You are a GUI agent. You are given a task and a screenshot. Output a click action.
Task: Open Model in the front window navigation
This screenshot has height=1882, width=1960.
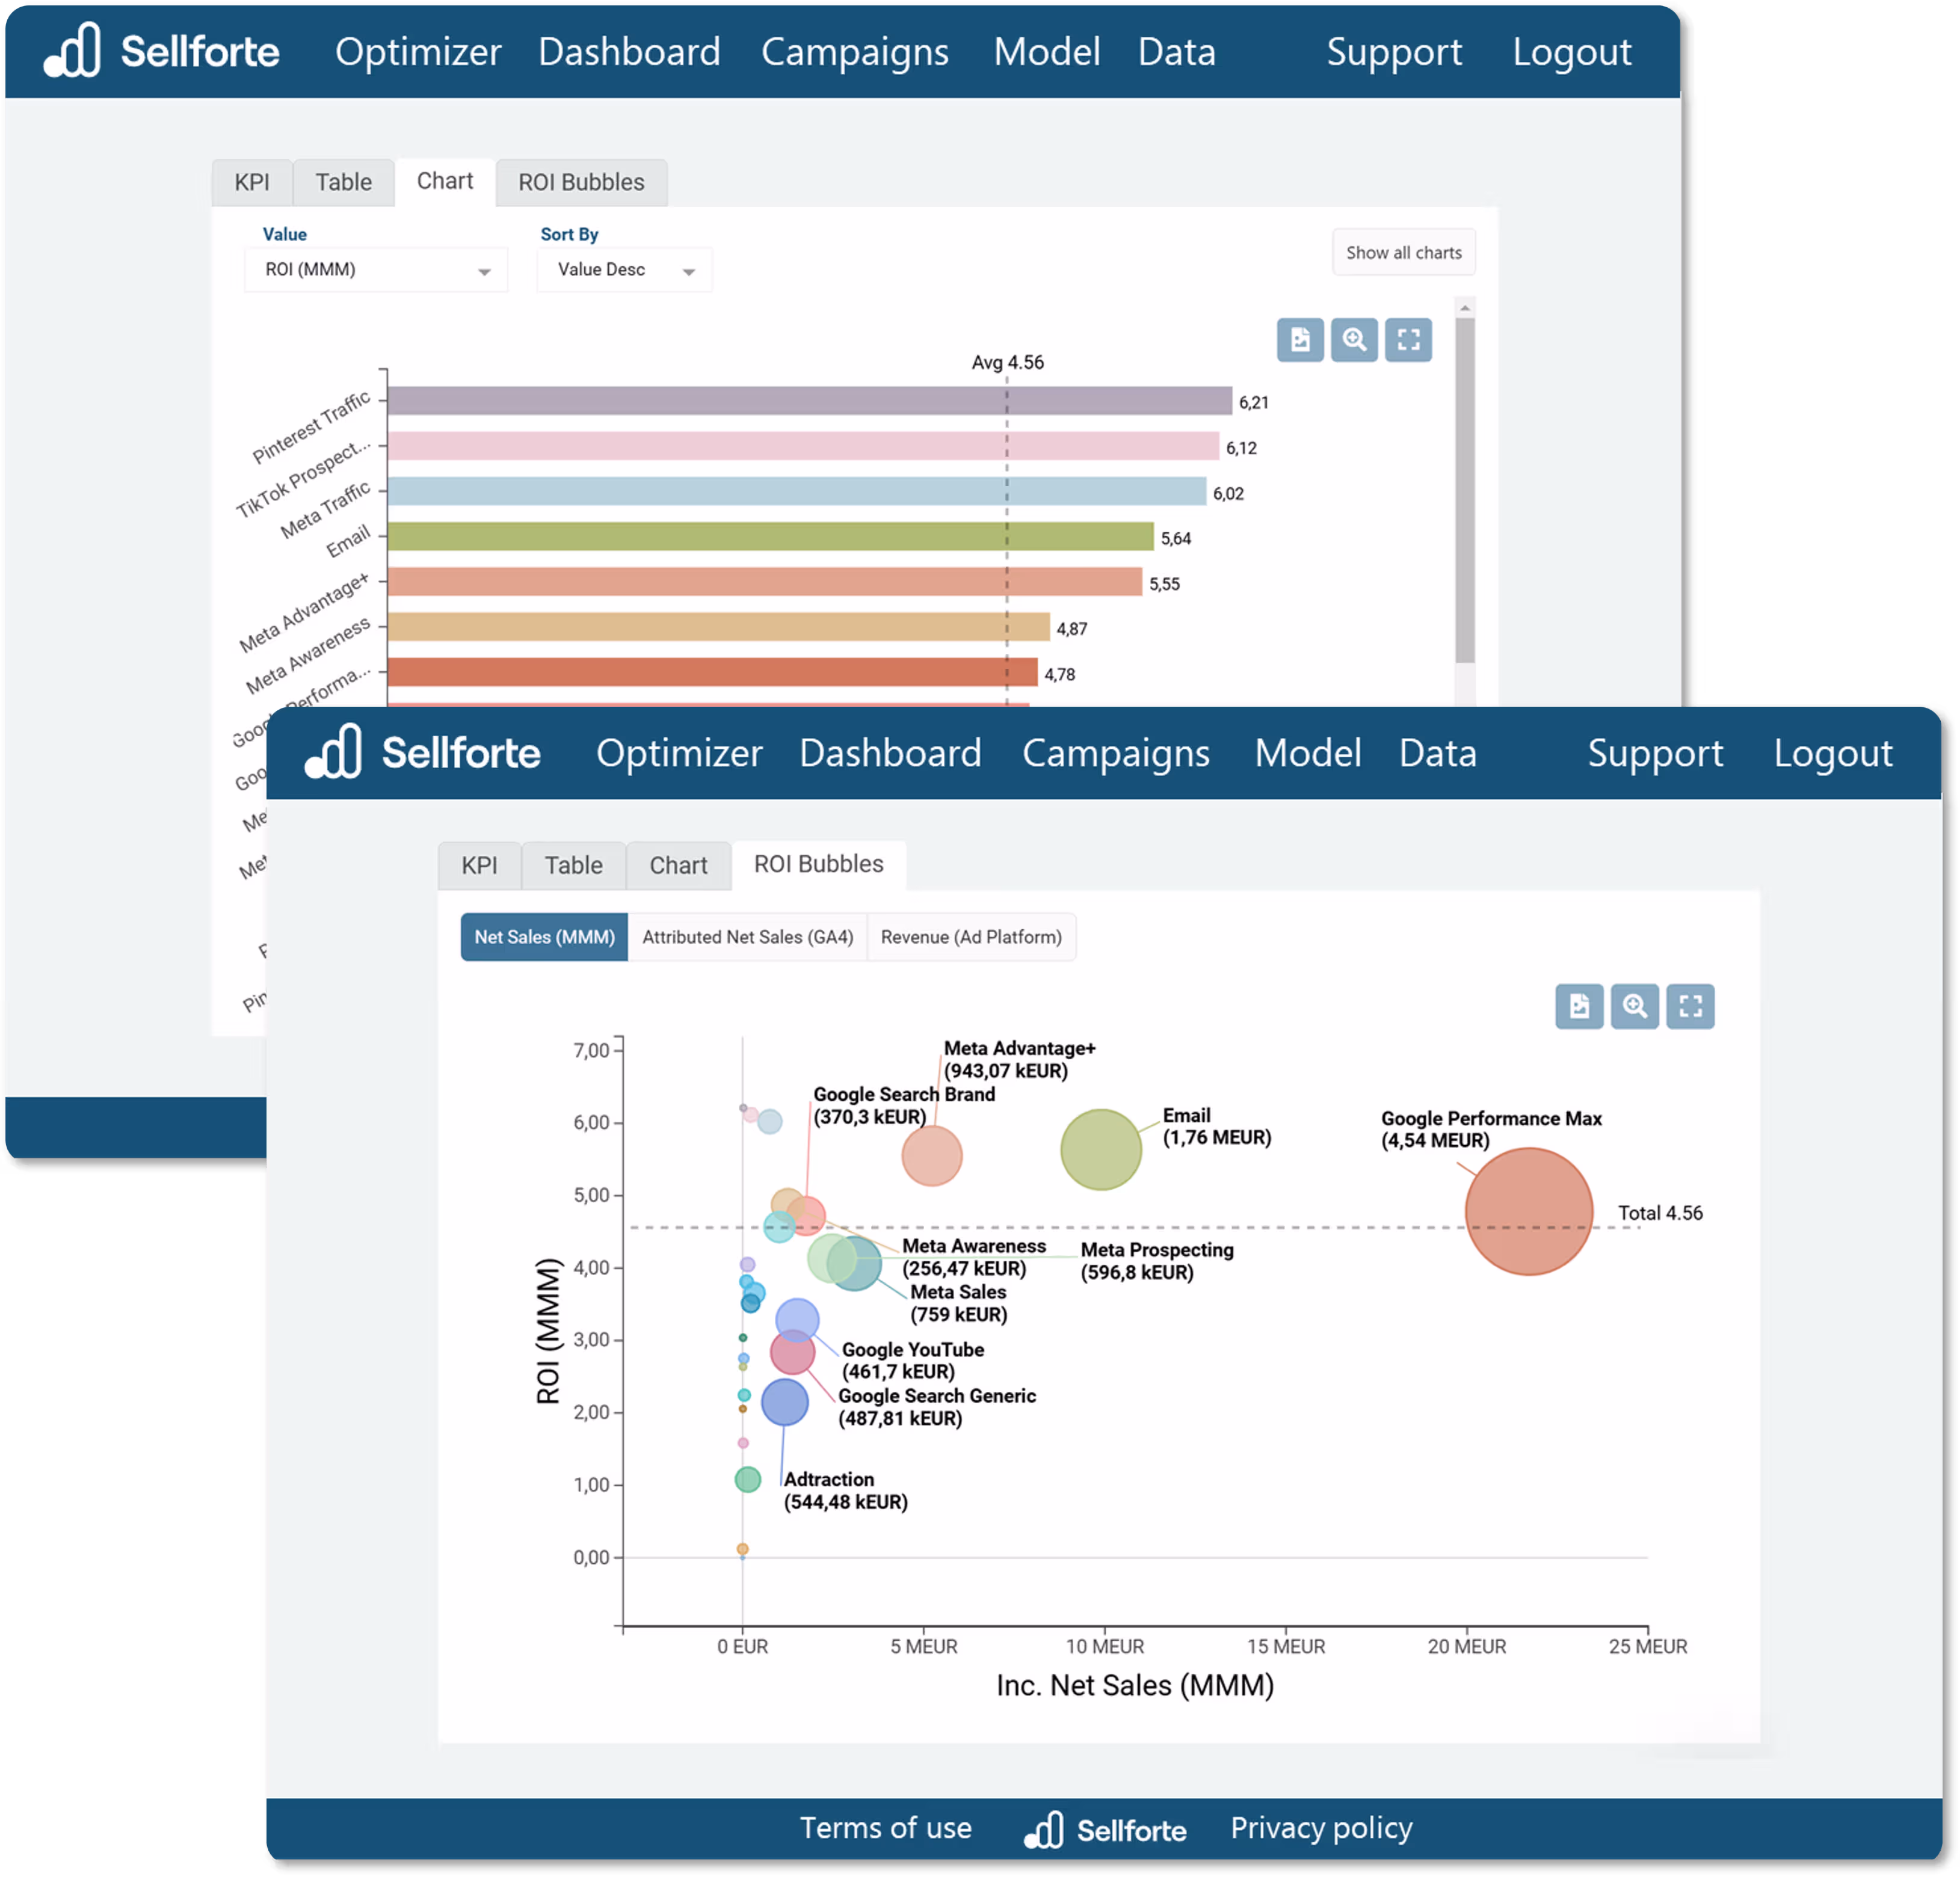[x=1308, y=753]
